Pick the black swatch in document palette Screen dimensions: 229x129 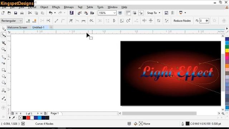point(24,118)
